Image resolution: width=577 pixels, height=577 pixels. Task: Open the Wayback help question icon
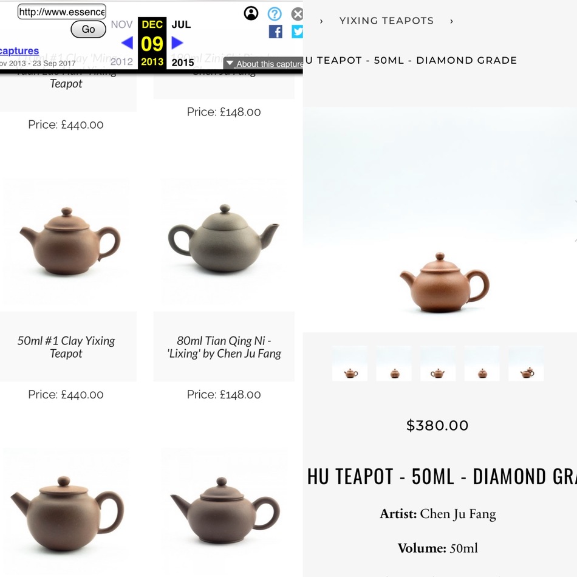pos(275,14)
